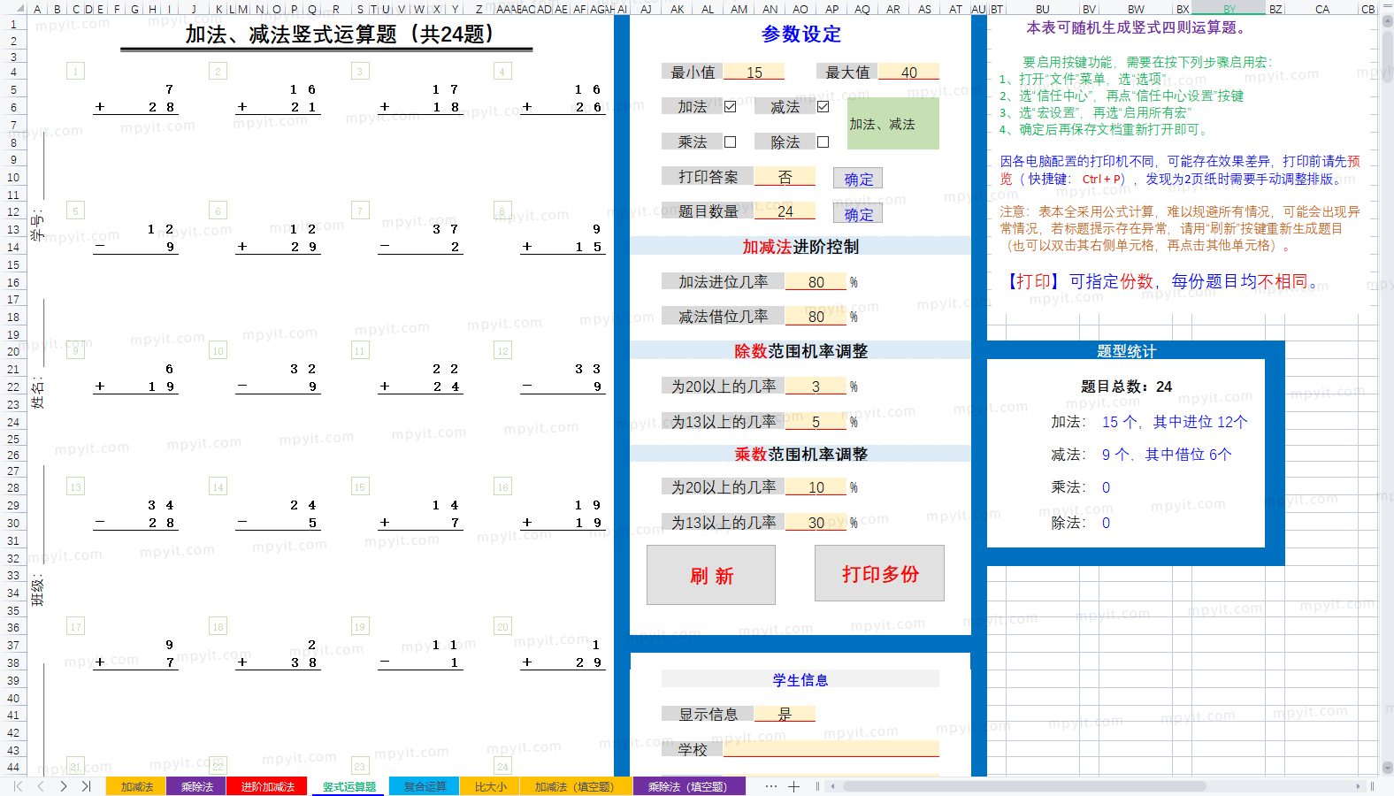
Task: Jump to the last sheet tab arrow
Action: (x=87, y=786)
